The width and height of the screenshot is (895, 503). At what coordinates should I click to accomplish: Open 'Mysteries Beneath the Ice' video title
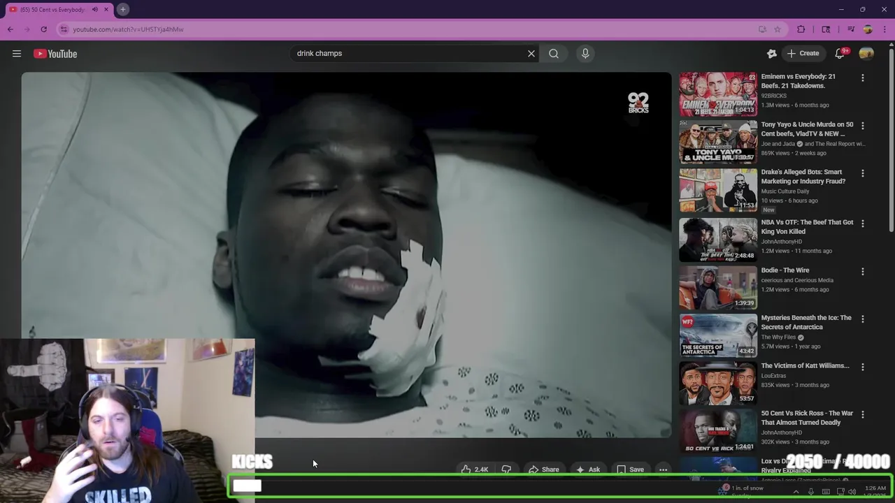pyautogui.click(x=806, y=322)
